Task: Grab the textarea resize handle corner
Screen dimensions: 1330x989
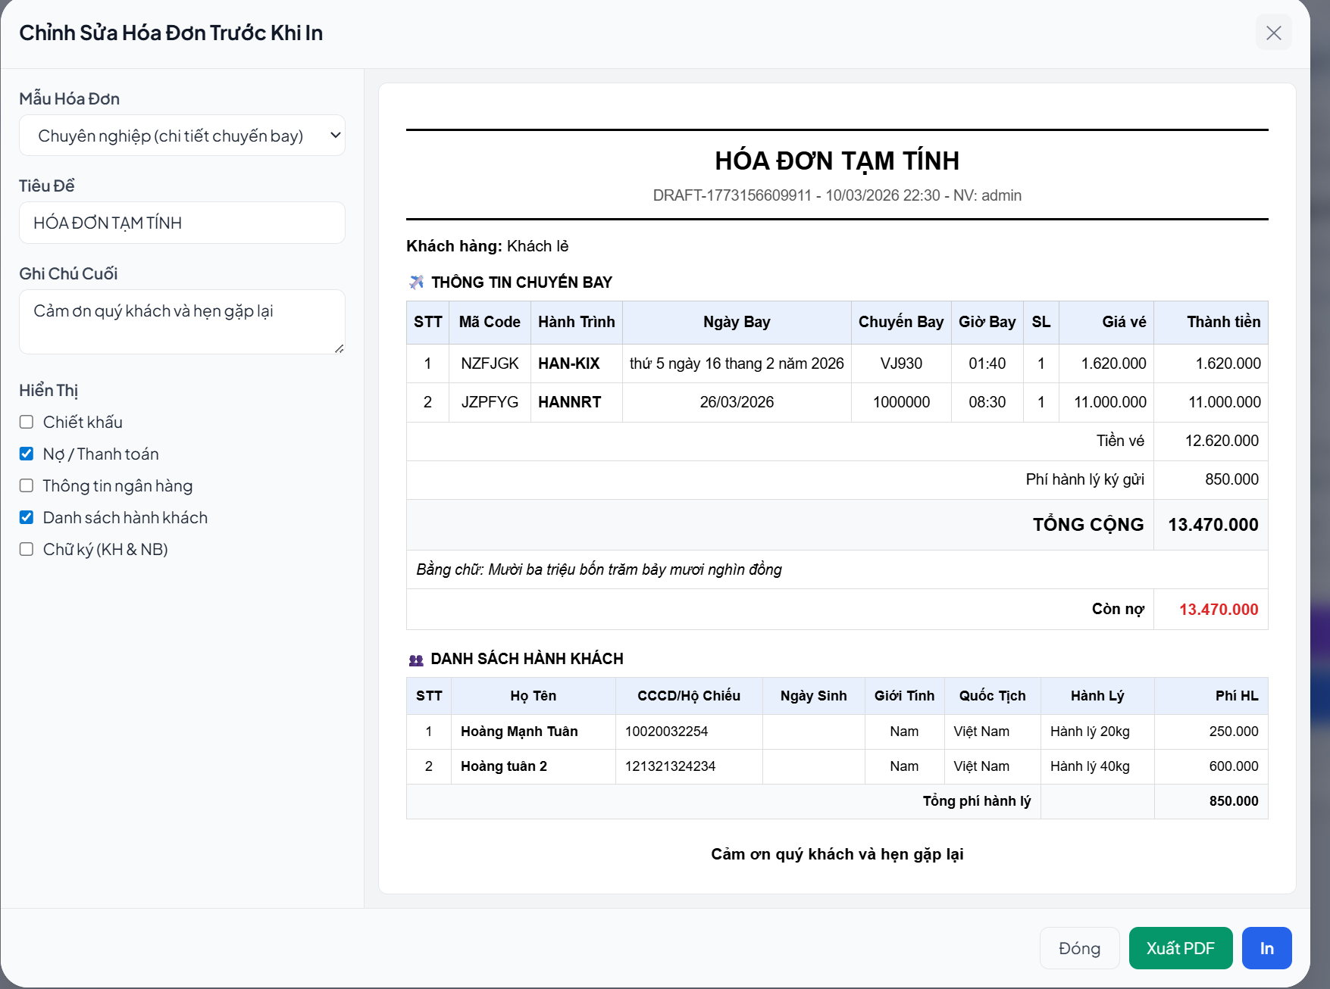Action: point(339,348)
